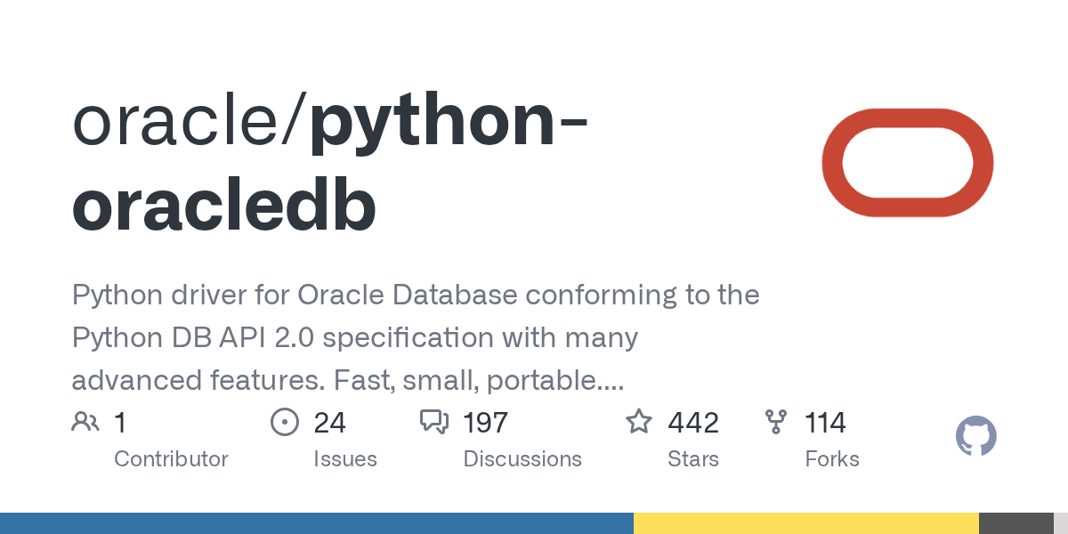1068x534 pixels.
Task: Click the Python driver description text
Action: click(416, 338)
